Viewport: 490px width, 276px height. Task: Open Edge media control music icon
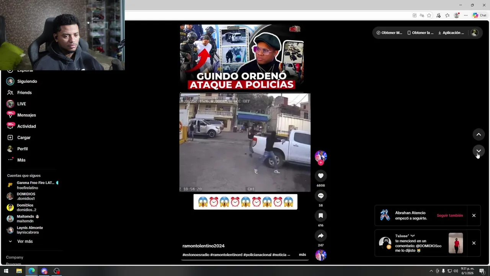coord(438,15)
